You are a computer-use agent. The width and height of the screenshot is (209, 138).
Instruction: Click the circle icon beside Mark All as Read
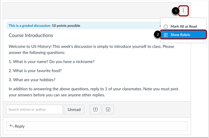point(166,26)
